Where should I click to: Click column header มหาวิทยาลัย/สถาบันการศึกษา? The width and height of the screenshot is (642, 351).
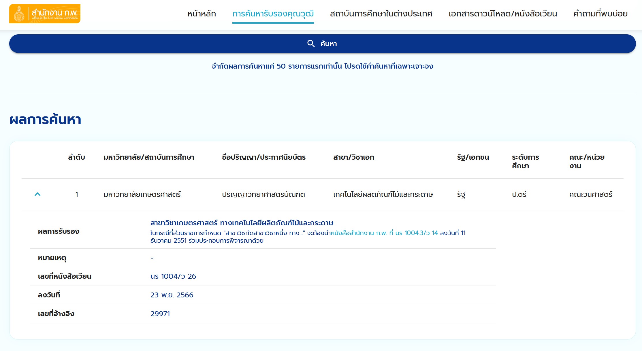(149, 157)
